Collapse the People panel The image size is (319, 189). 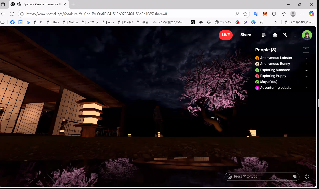306,50
